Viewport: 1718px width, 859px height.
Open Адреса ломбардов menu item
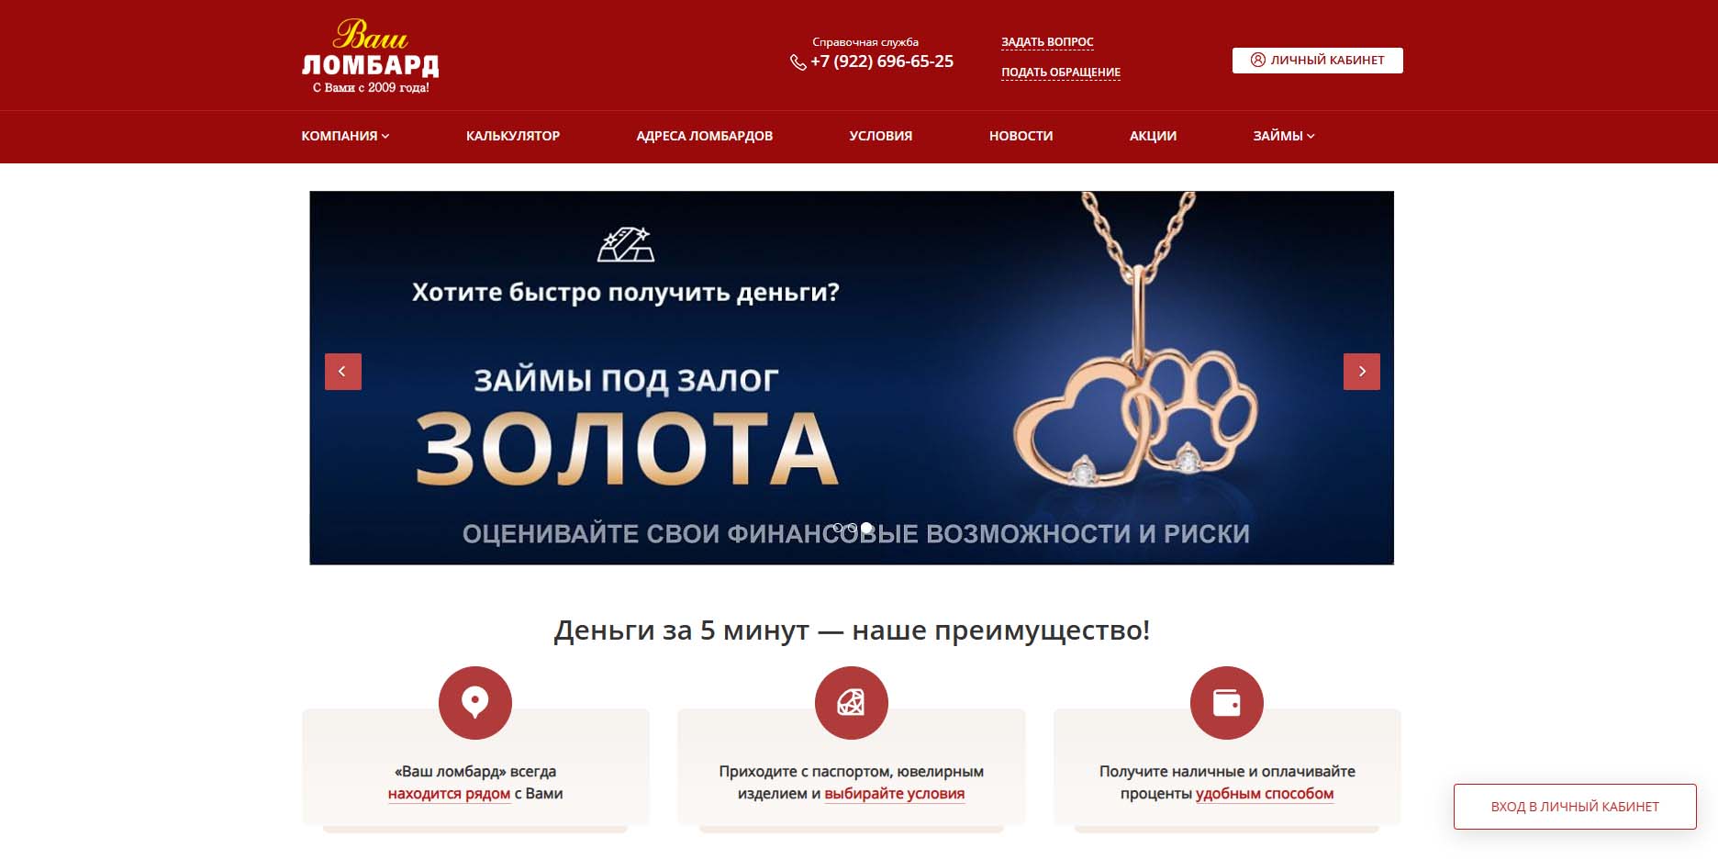click(705, 136)
